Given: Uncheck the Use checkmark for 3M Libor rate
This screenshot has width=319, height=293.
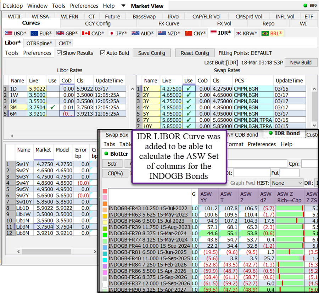Looking at the screenshot, I should coord(53,108).
